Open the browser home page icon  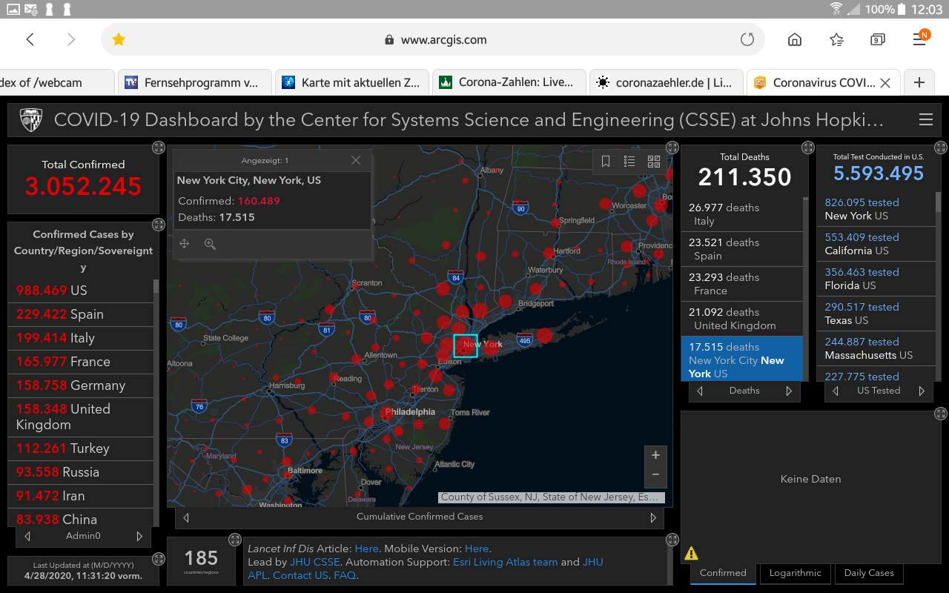pos(795,40)
